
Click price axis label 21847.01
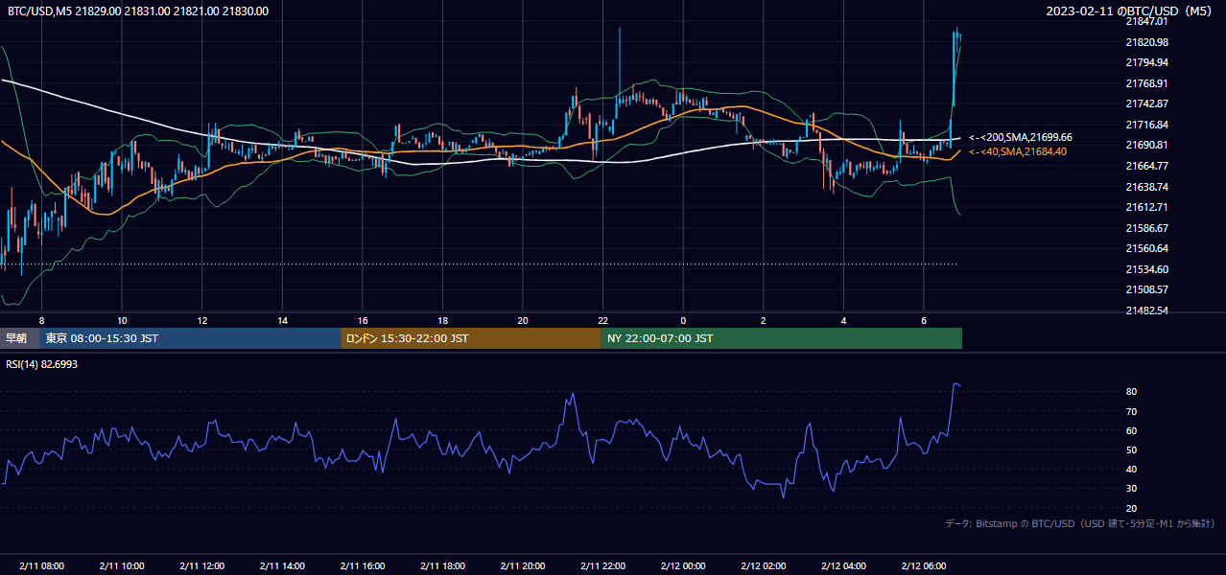click(x=1147, y=21)
